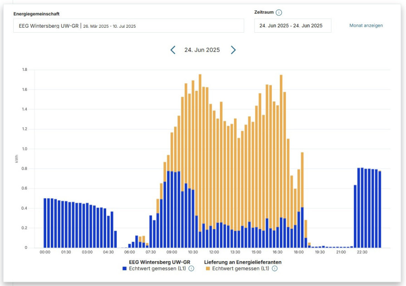Click the 06:00 x-axis label

pos(129,252)
